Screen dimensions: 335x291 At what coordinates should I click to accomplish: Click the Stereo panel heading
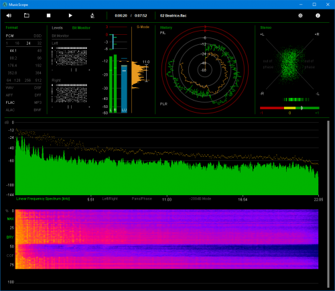(x=266, y=27)
